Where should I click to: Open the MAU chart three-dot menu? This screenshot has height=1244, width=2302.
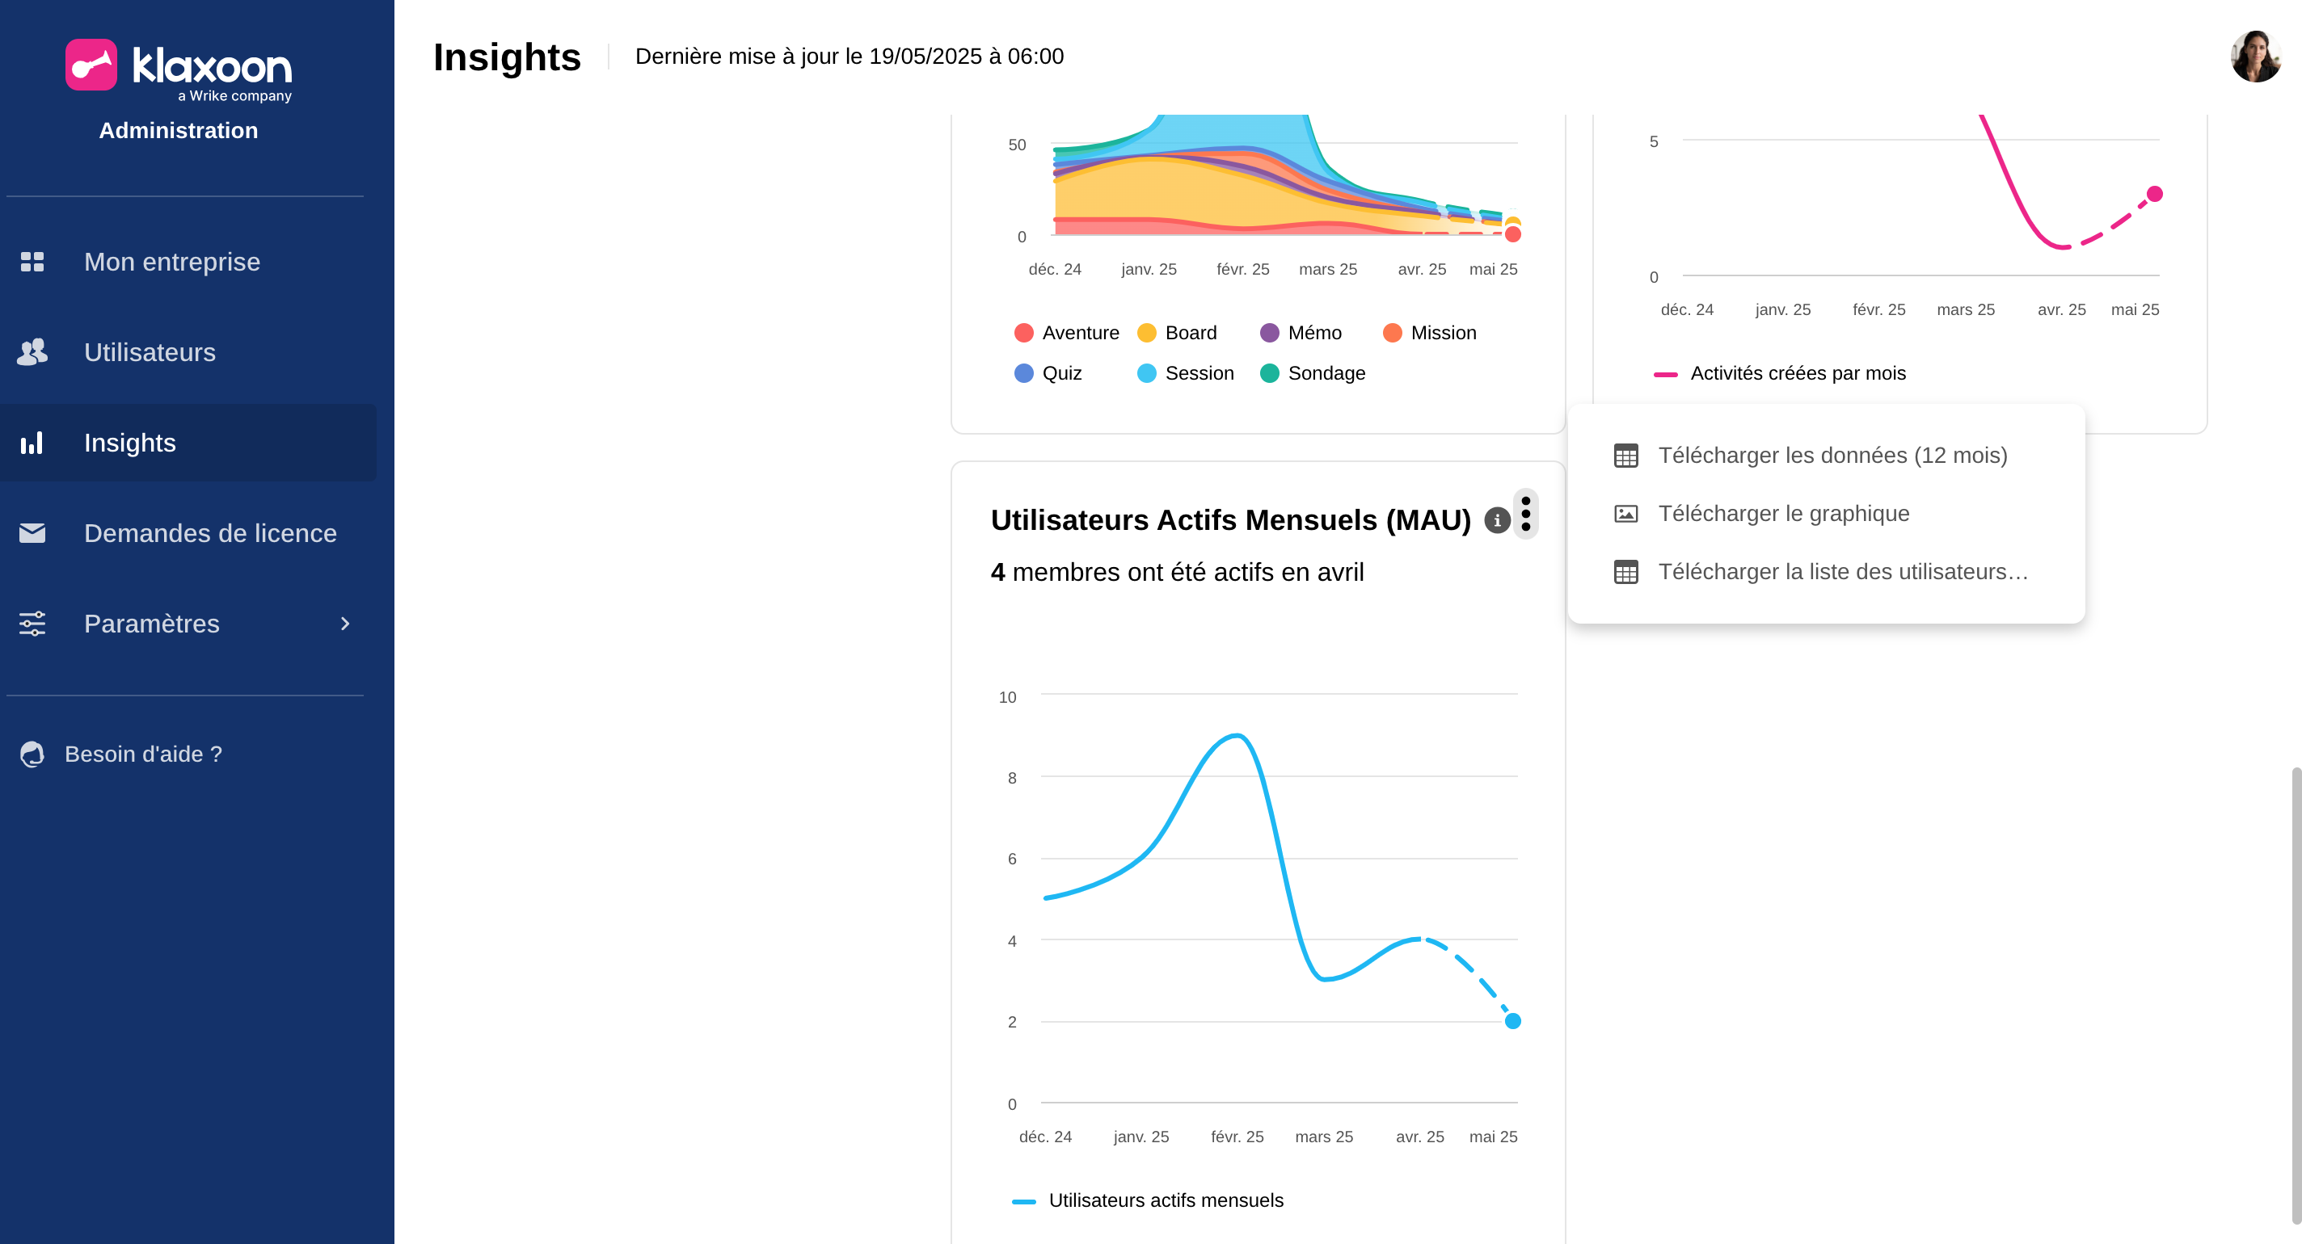1525,514
